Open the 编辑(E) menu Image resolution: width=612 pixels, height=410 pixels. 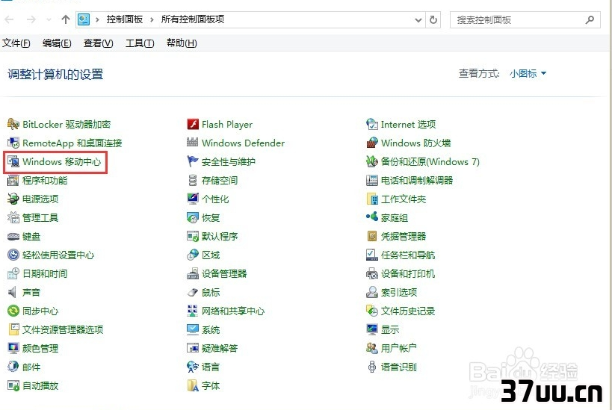click(57, 43)
